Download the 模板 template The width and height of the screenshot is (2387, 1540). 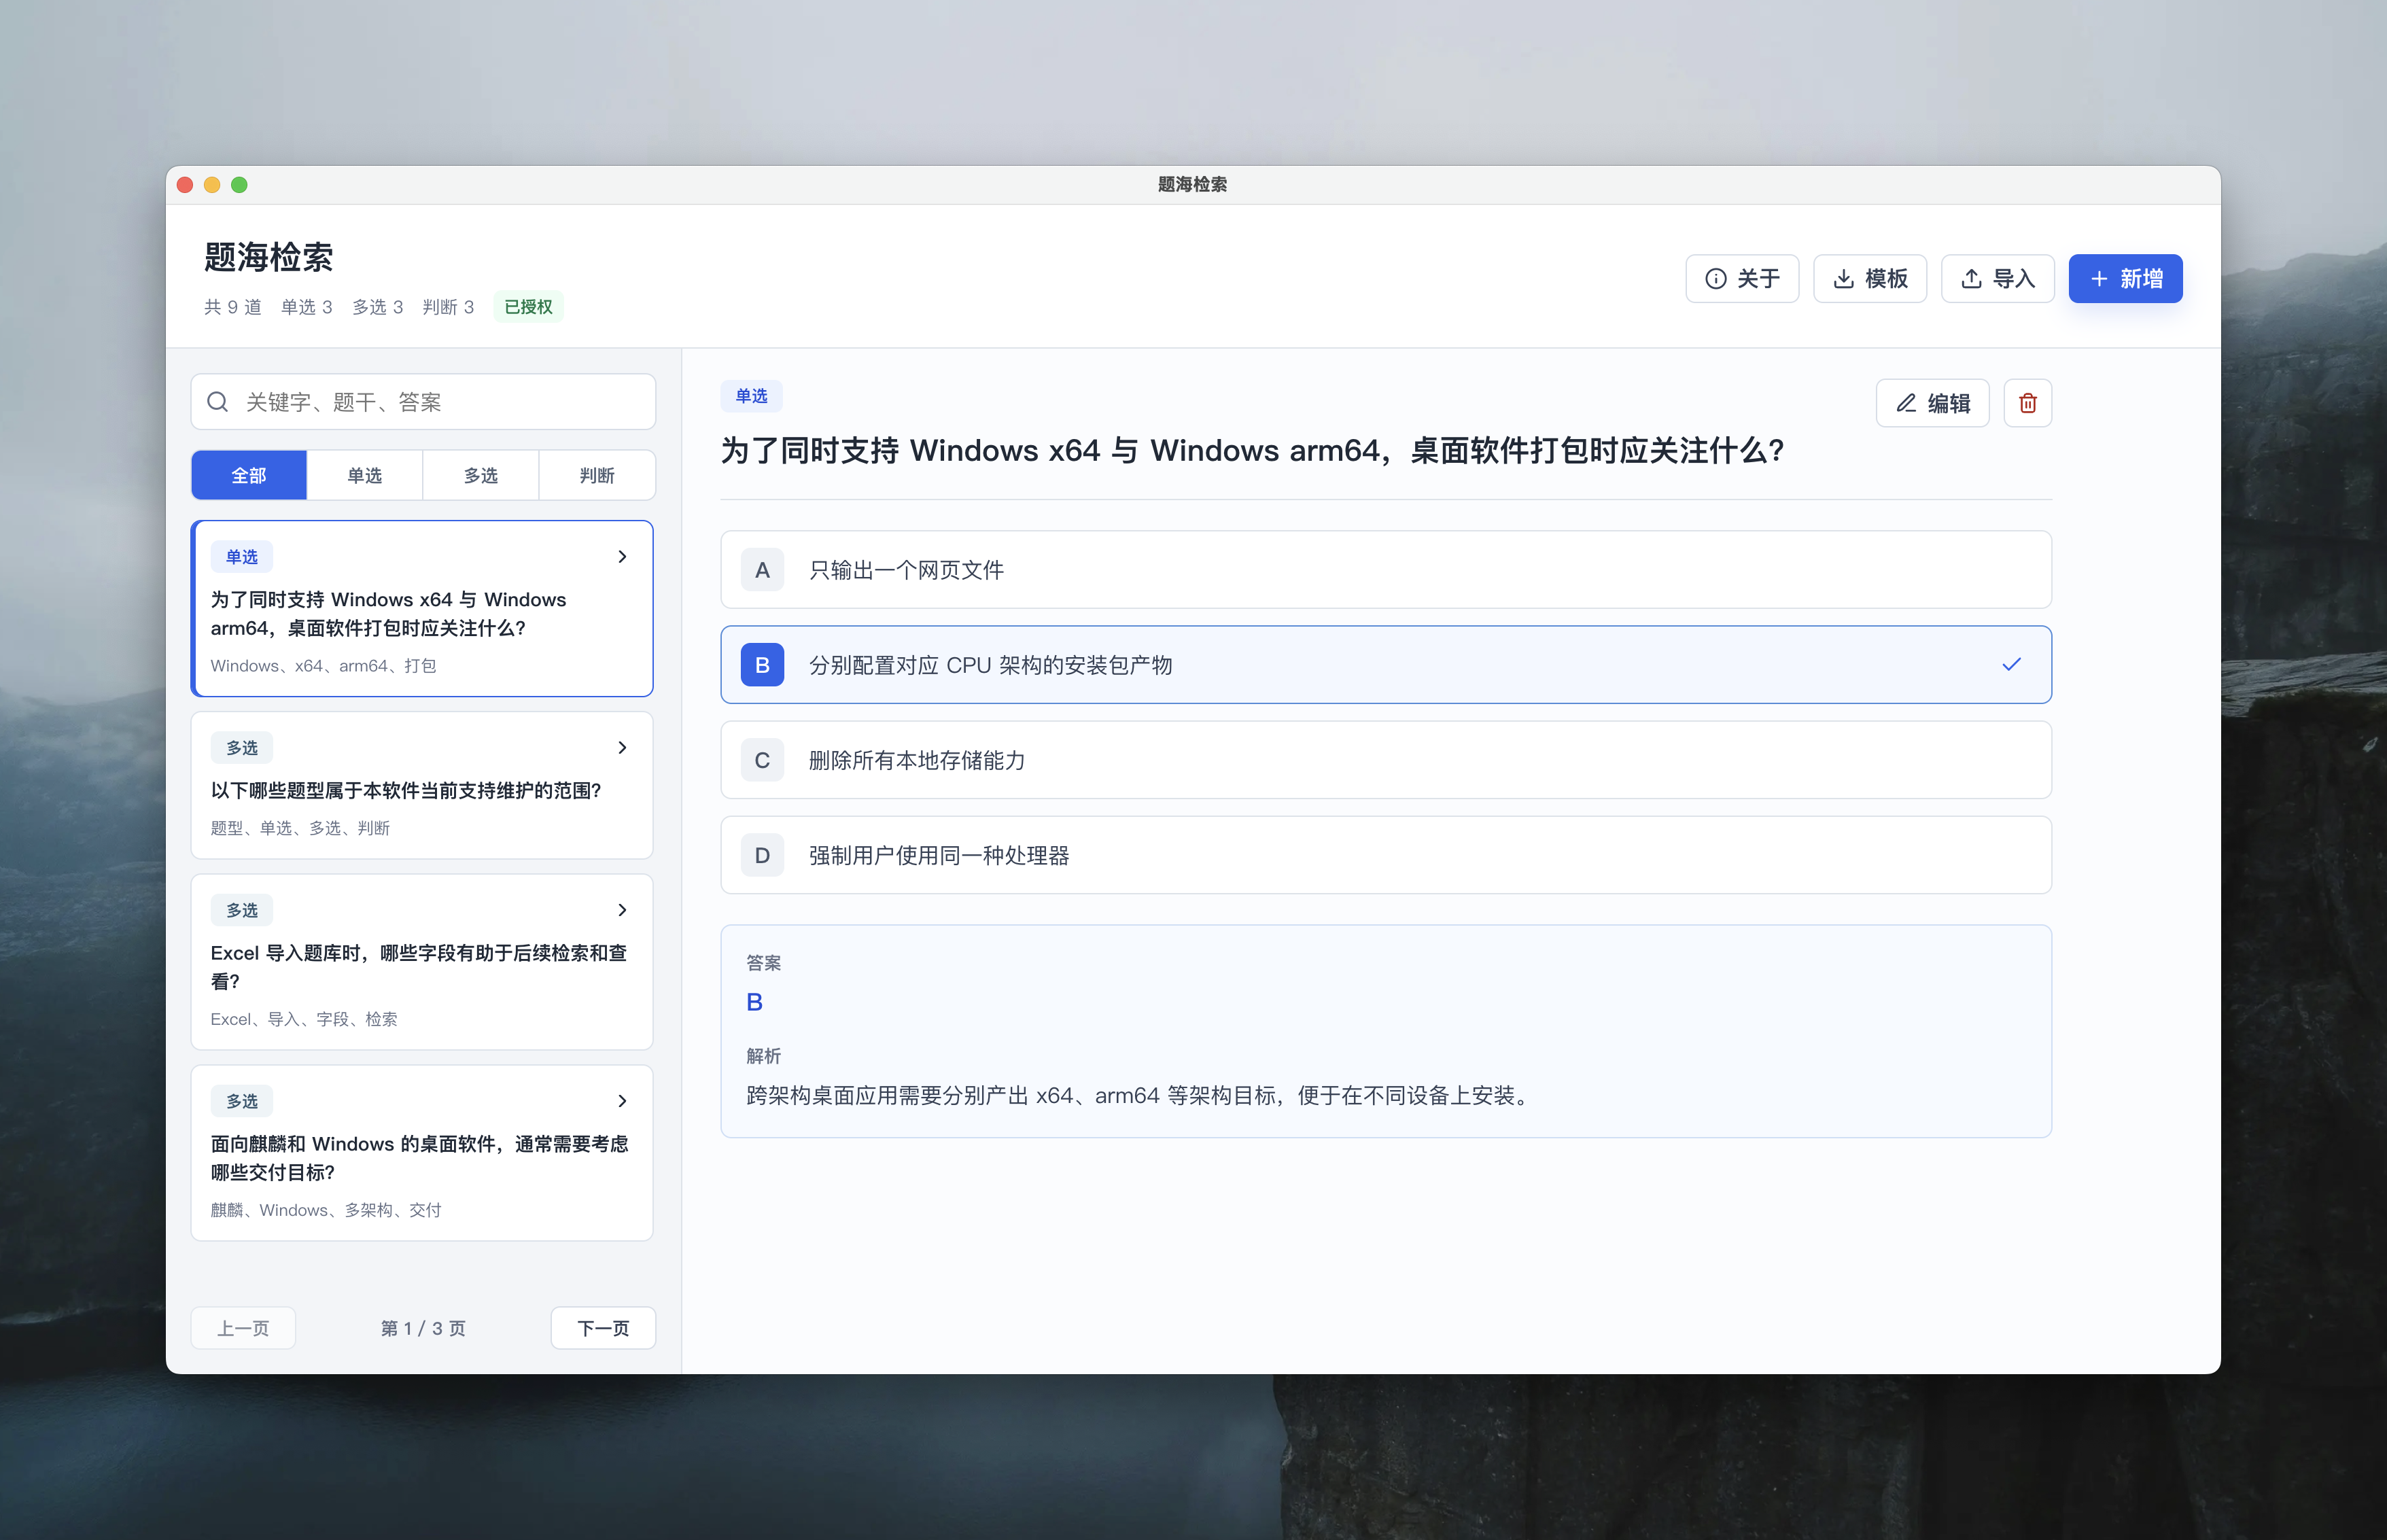pos(1870,278)
